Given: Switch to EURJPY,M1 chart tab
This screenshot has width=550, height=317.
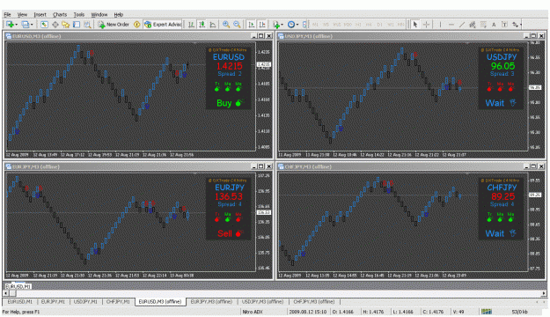Looking at the screenshot, I should tap(53, 301).
